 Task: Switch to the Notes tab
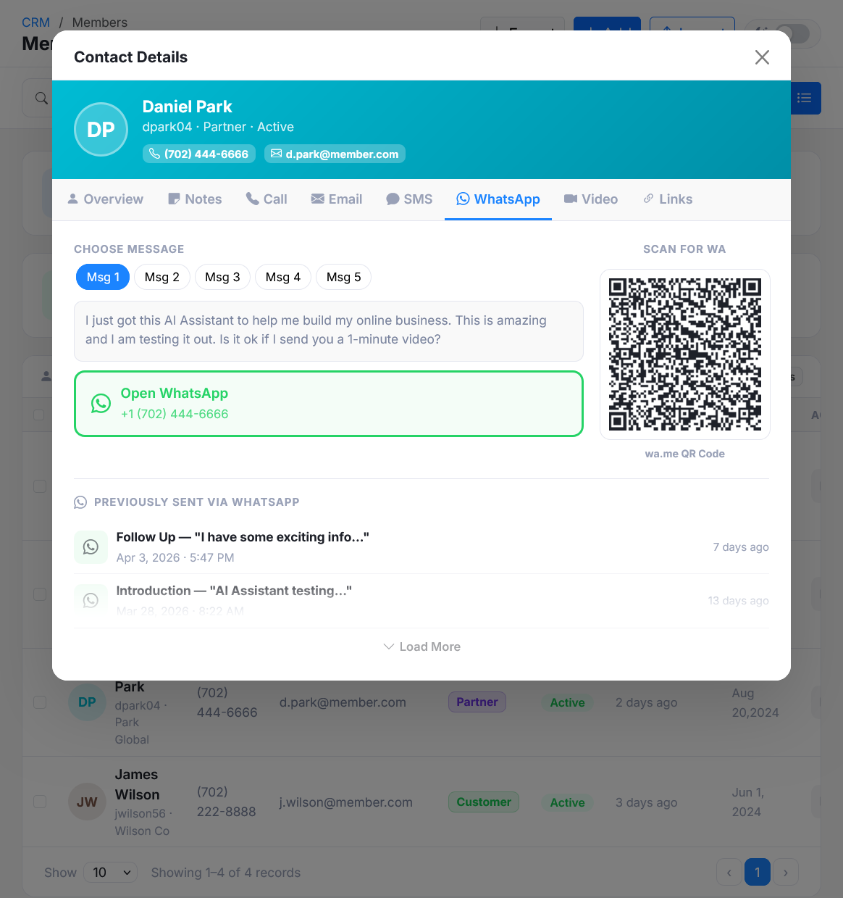(195, 199)
